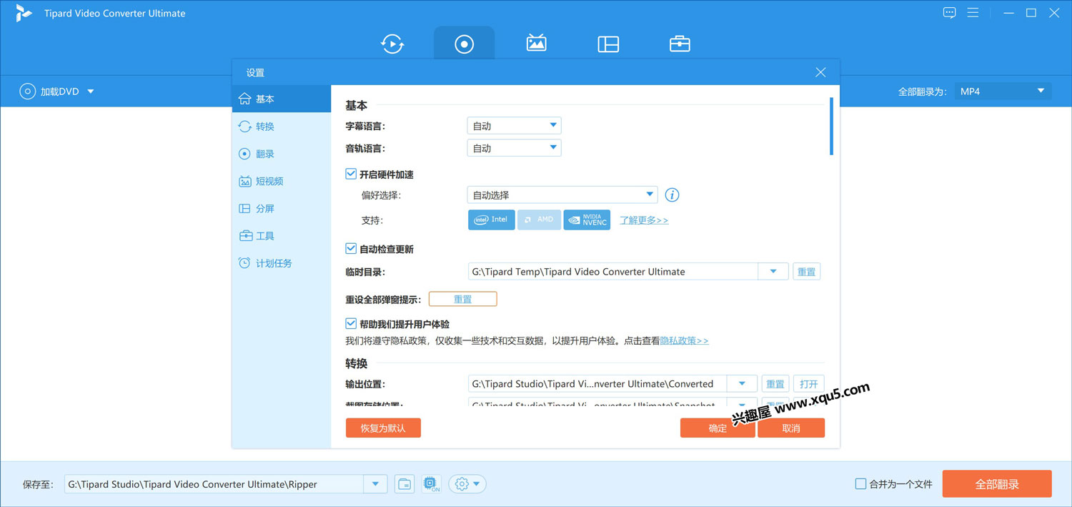Open the save folder icon in bottom bar
This screenshot has width=1072, height=507.
(405, 484)
